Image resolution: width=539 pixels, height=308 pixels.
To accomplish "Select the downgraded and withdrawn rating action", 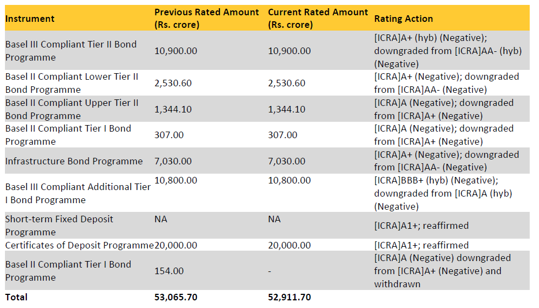I will pyautogui.click(x=443, y=271).
